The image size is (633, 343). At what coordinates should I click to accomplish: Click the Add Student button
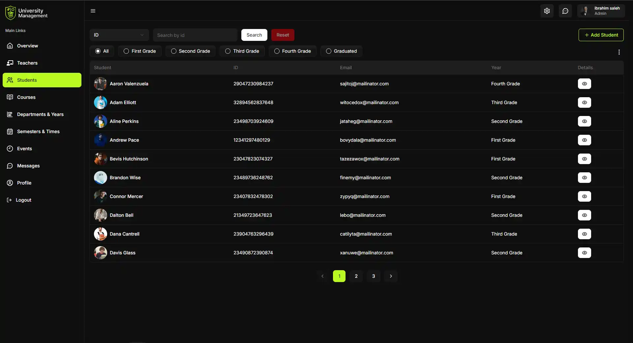pos(601,35)
